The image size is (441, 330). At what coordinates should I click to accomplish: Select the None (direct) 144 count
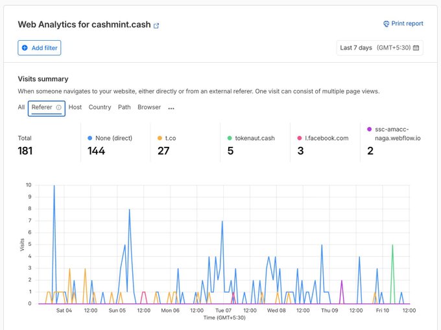click(96, 151)
